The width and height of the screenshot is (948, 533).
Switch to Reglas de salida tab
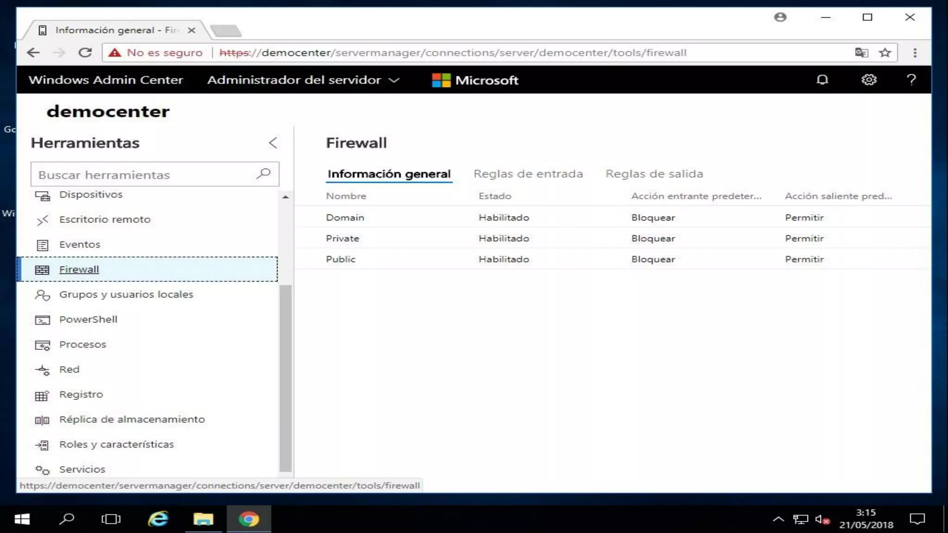(x=654, y=174)
